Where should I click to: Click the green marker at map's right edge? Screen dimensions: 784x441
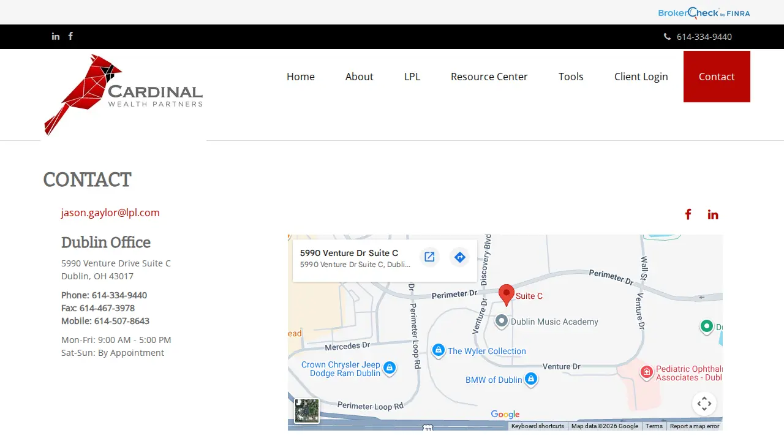[707, 326]
